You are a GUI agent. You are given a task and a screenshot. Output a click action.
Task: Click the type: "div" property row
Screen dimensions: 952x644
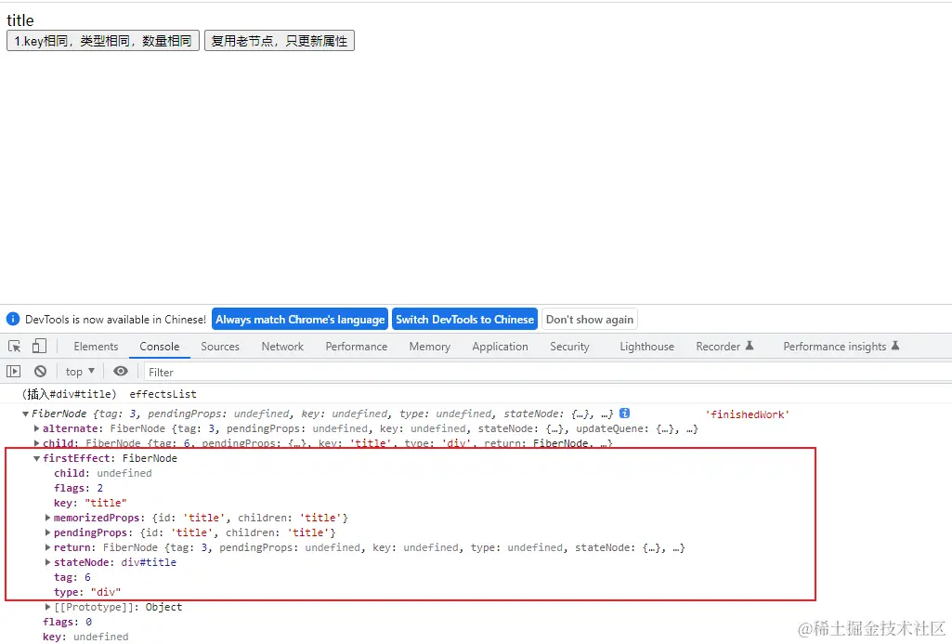(87, 592)
